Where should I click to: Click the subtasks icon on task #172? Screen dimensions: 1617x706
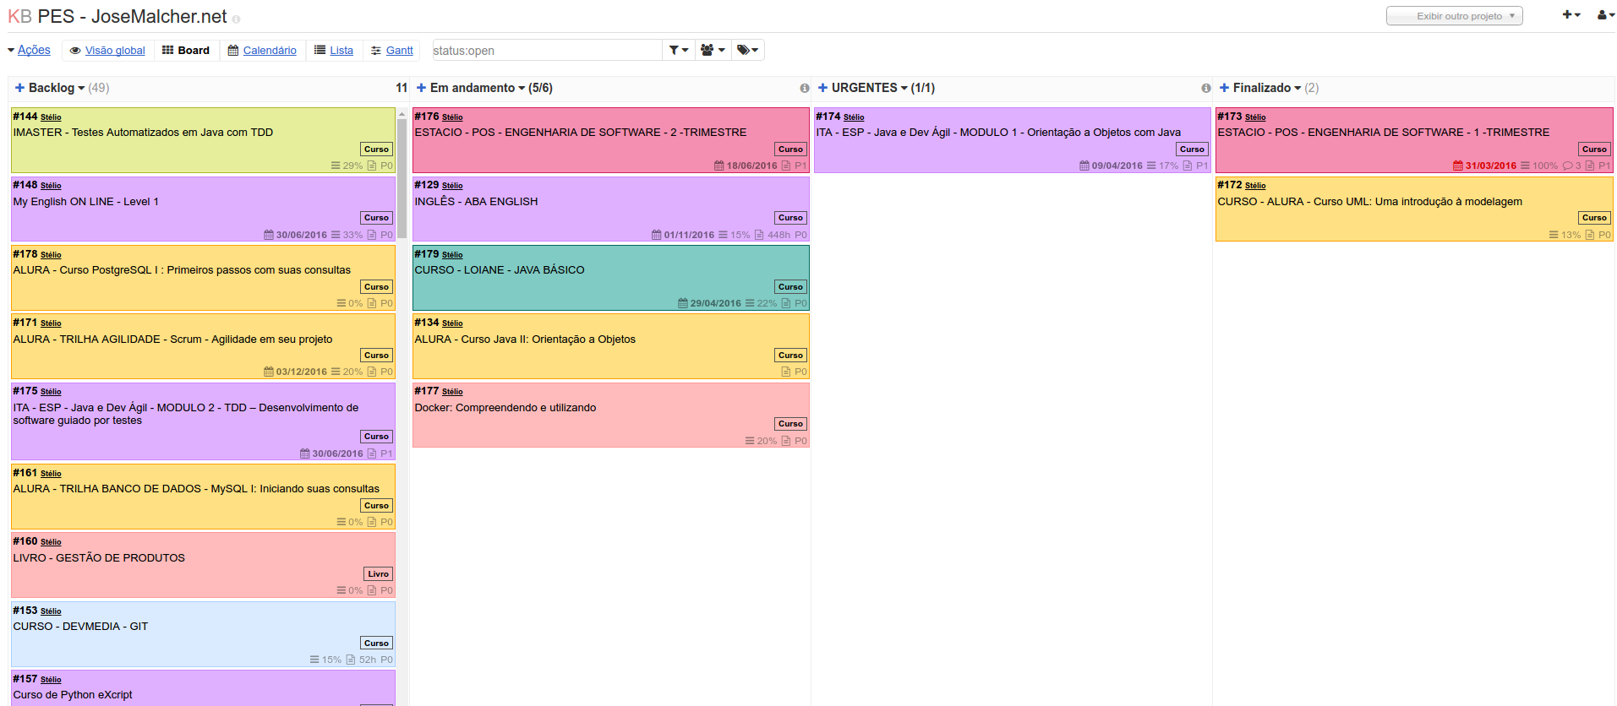click(x=1554, y=235)
